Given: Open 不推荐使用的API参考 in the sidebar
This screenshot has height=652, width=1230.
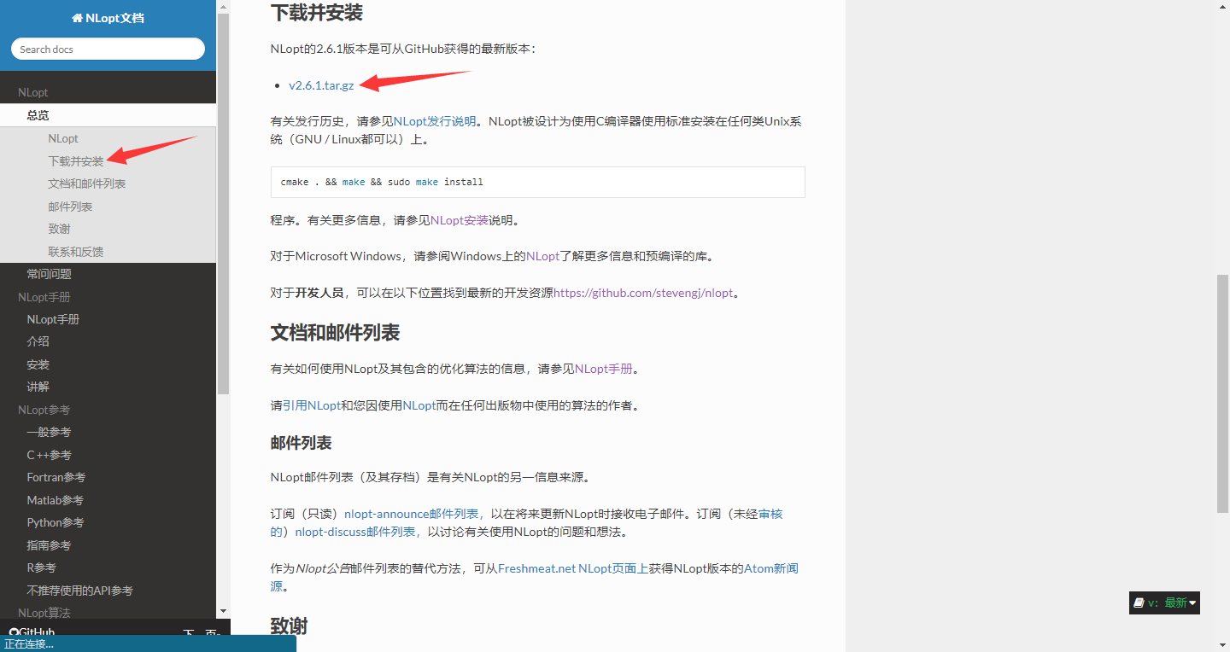Looking at the screenshot, I should pyautogui.click(x=80, y=591).
